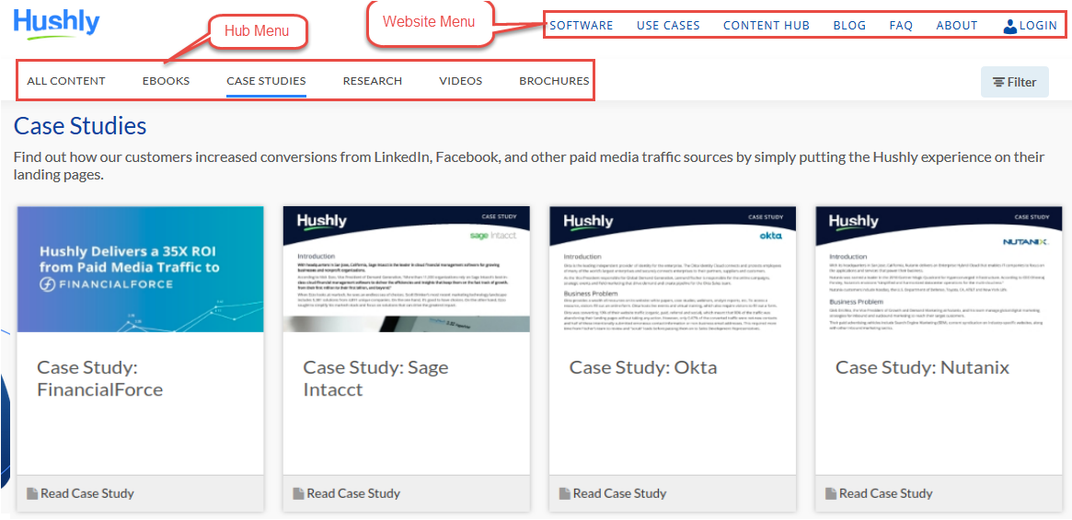
Task: Open the Sage Intacct case study thumbnail
Action: point(406,269)
